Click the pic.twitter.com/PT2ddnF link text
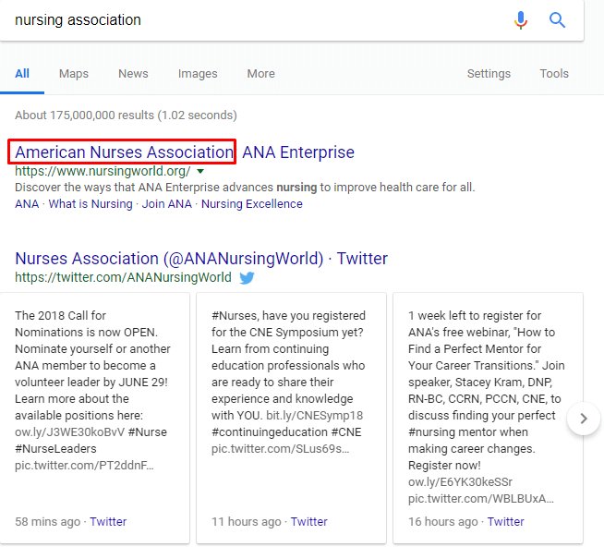This screenshot has height=559, width=604. [x=84, y=466]
